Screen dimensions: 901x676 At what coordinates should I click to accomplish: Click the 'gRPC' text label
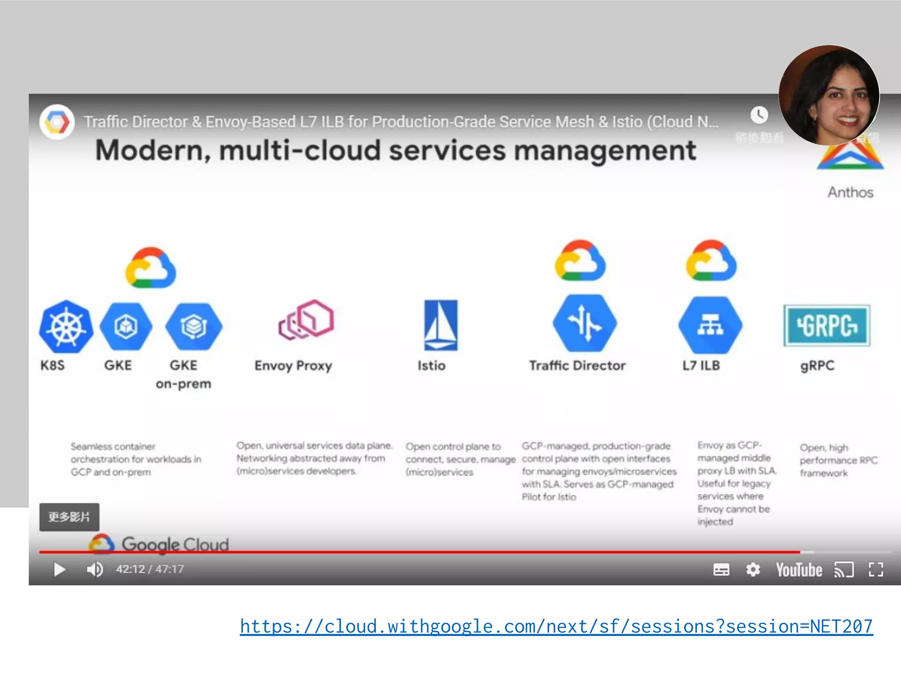click(817, 366)
